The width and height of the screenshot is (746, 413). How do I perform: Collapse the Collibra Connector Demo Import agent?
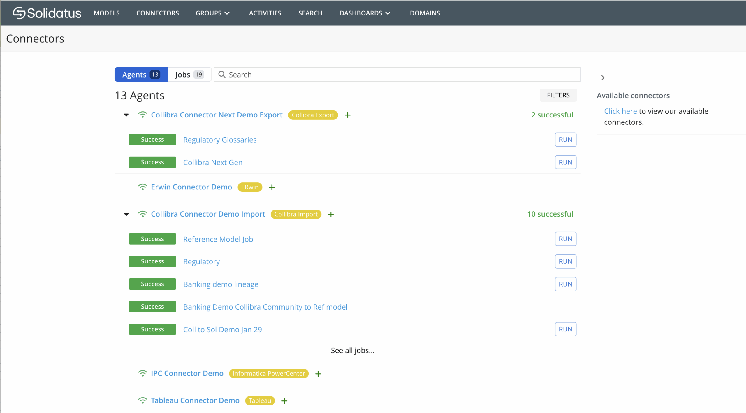coord(126,214)
